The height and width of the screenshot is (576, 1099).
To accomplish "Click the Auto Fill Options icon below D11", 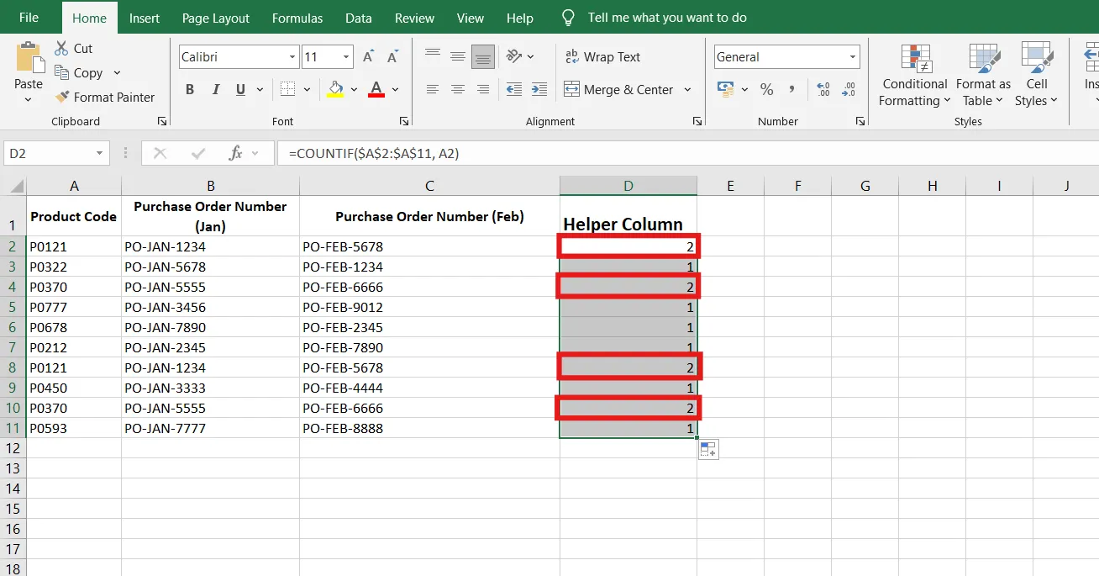I will coord(708,450).
